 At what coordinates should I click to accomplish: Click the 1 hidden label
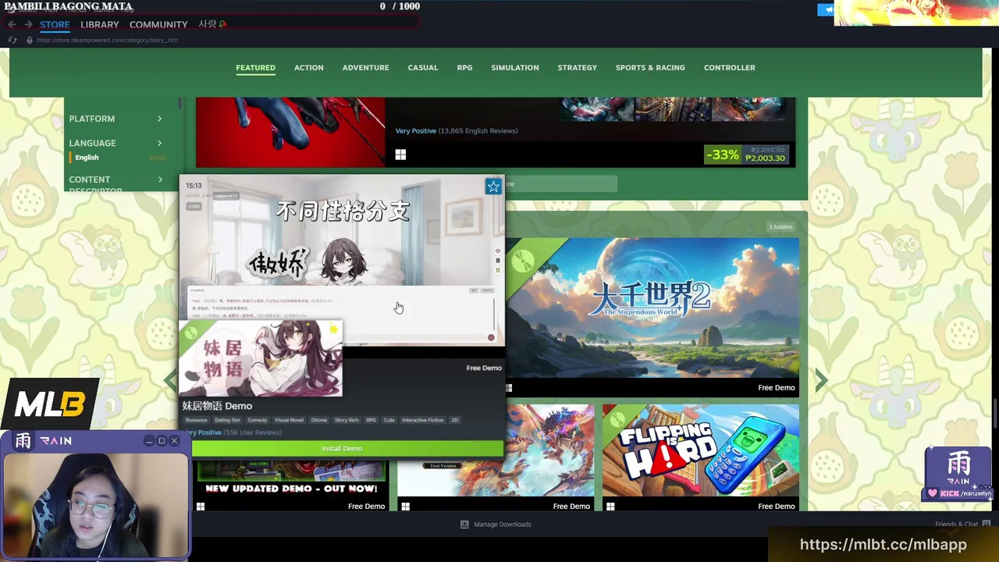[x=780, y=227]
